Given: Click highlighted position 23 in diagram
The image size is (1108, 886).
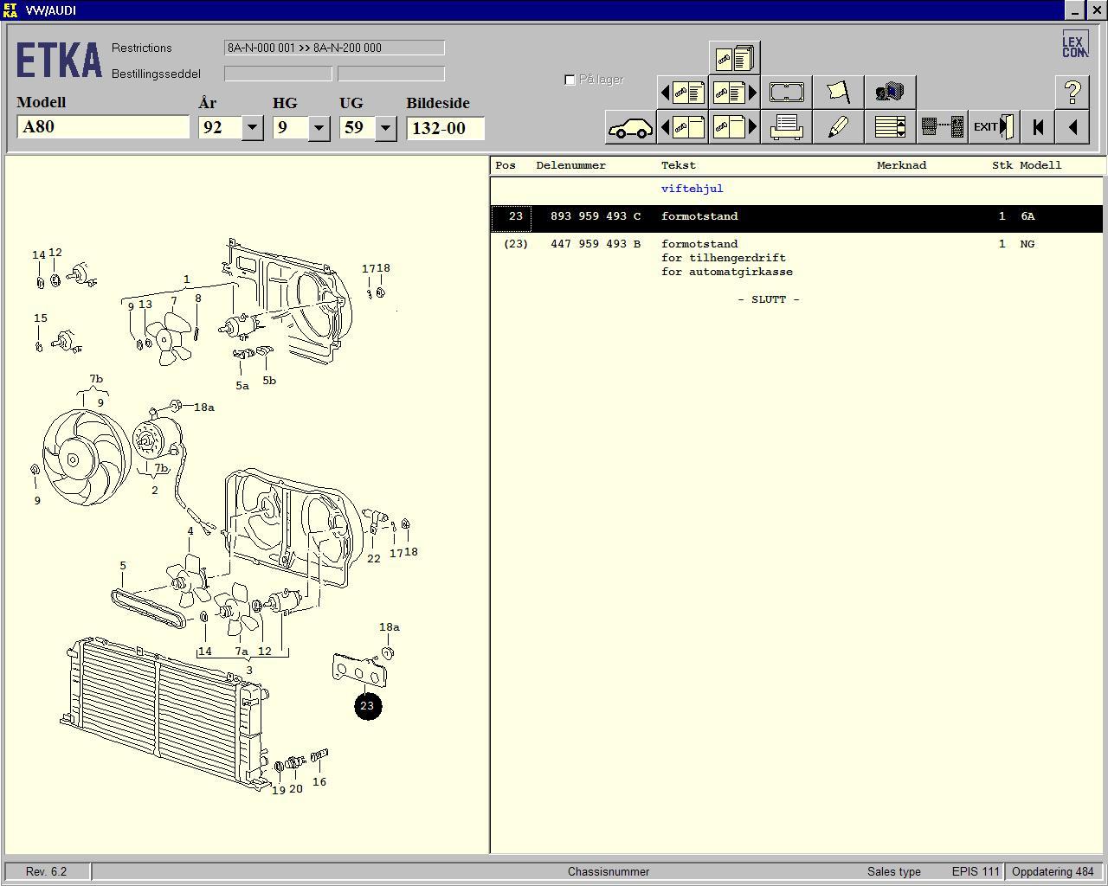Looking at the screenshot, I should pos(367,706).
